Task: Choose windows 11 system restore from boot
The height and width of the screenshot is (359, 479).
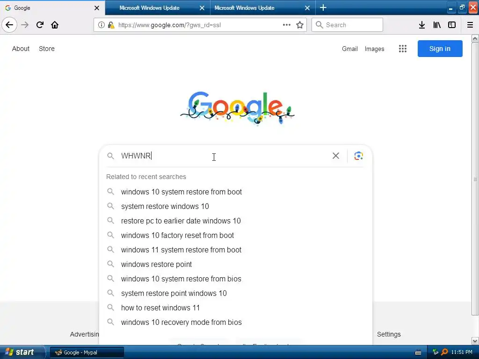Action: click(236, 250)
